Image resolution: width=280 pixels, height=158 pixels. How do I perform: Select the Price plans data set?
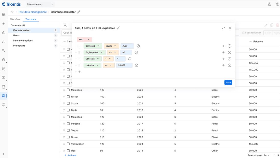click(x=19, y=46)
